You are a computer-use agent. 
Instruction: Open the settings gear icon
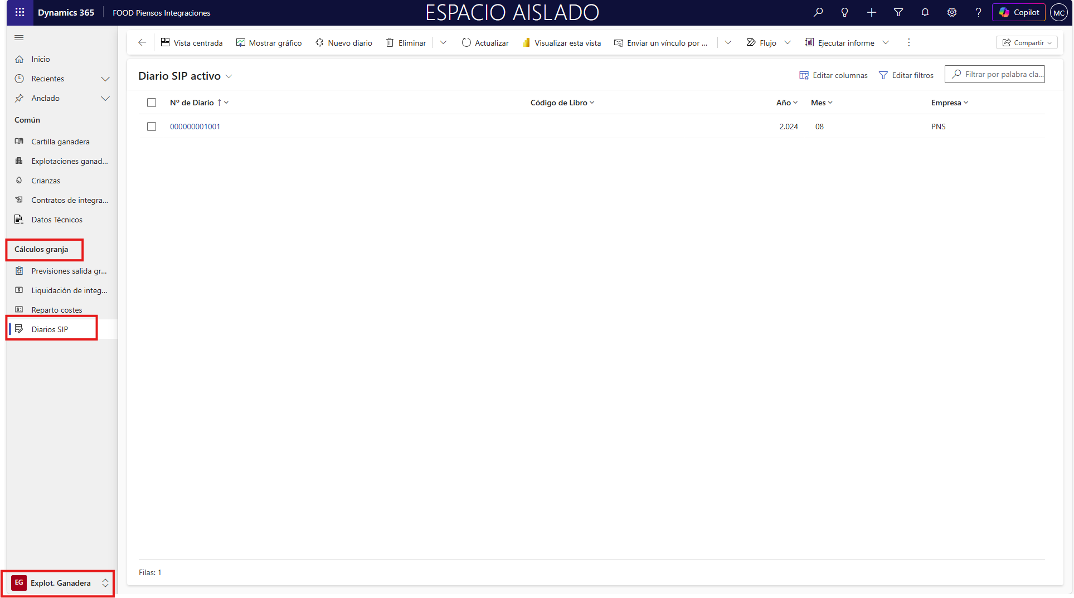[952, 12]
